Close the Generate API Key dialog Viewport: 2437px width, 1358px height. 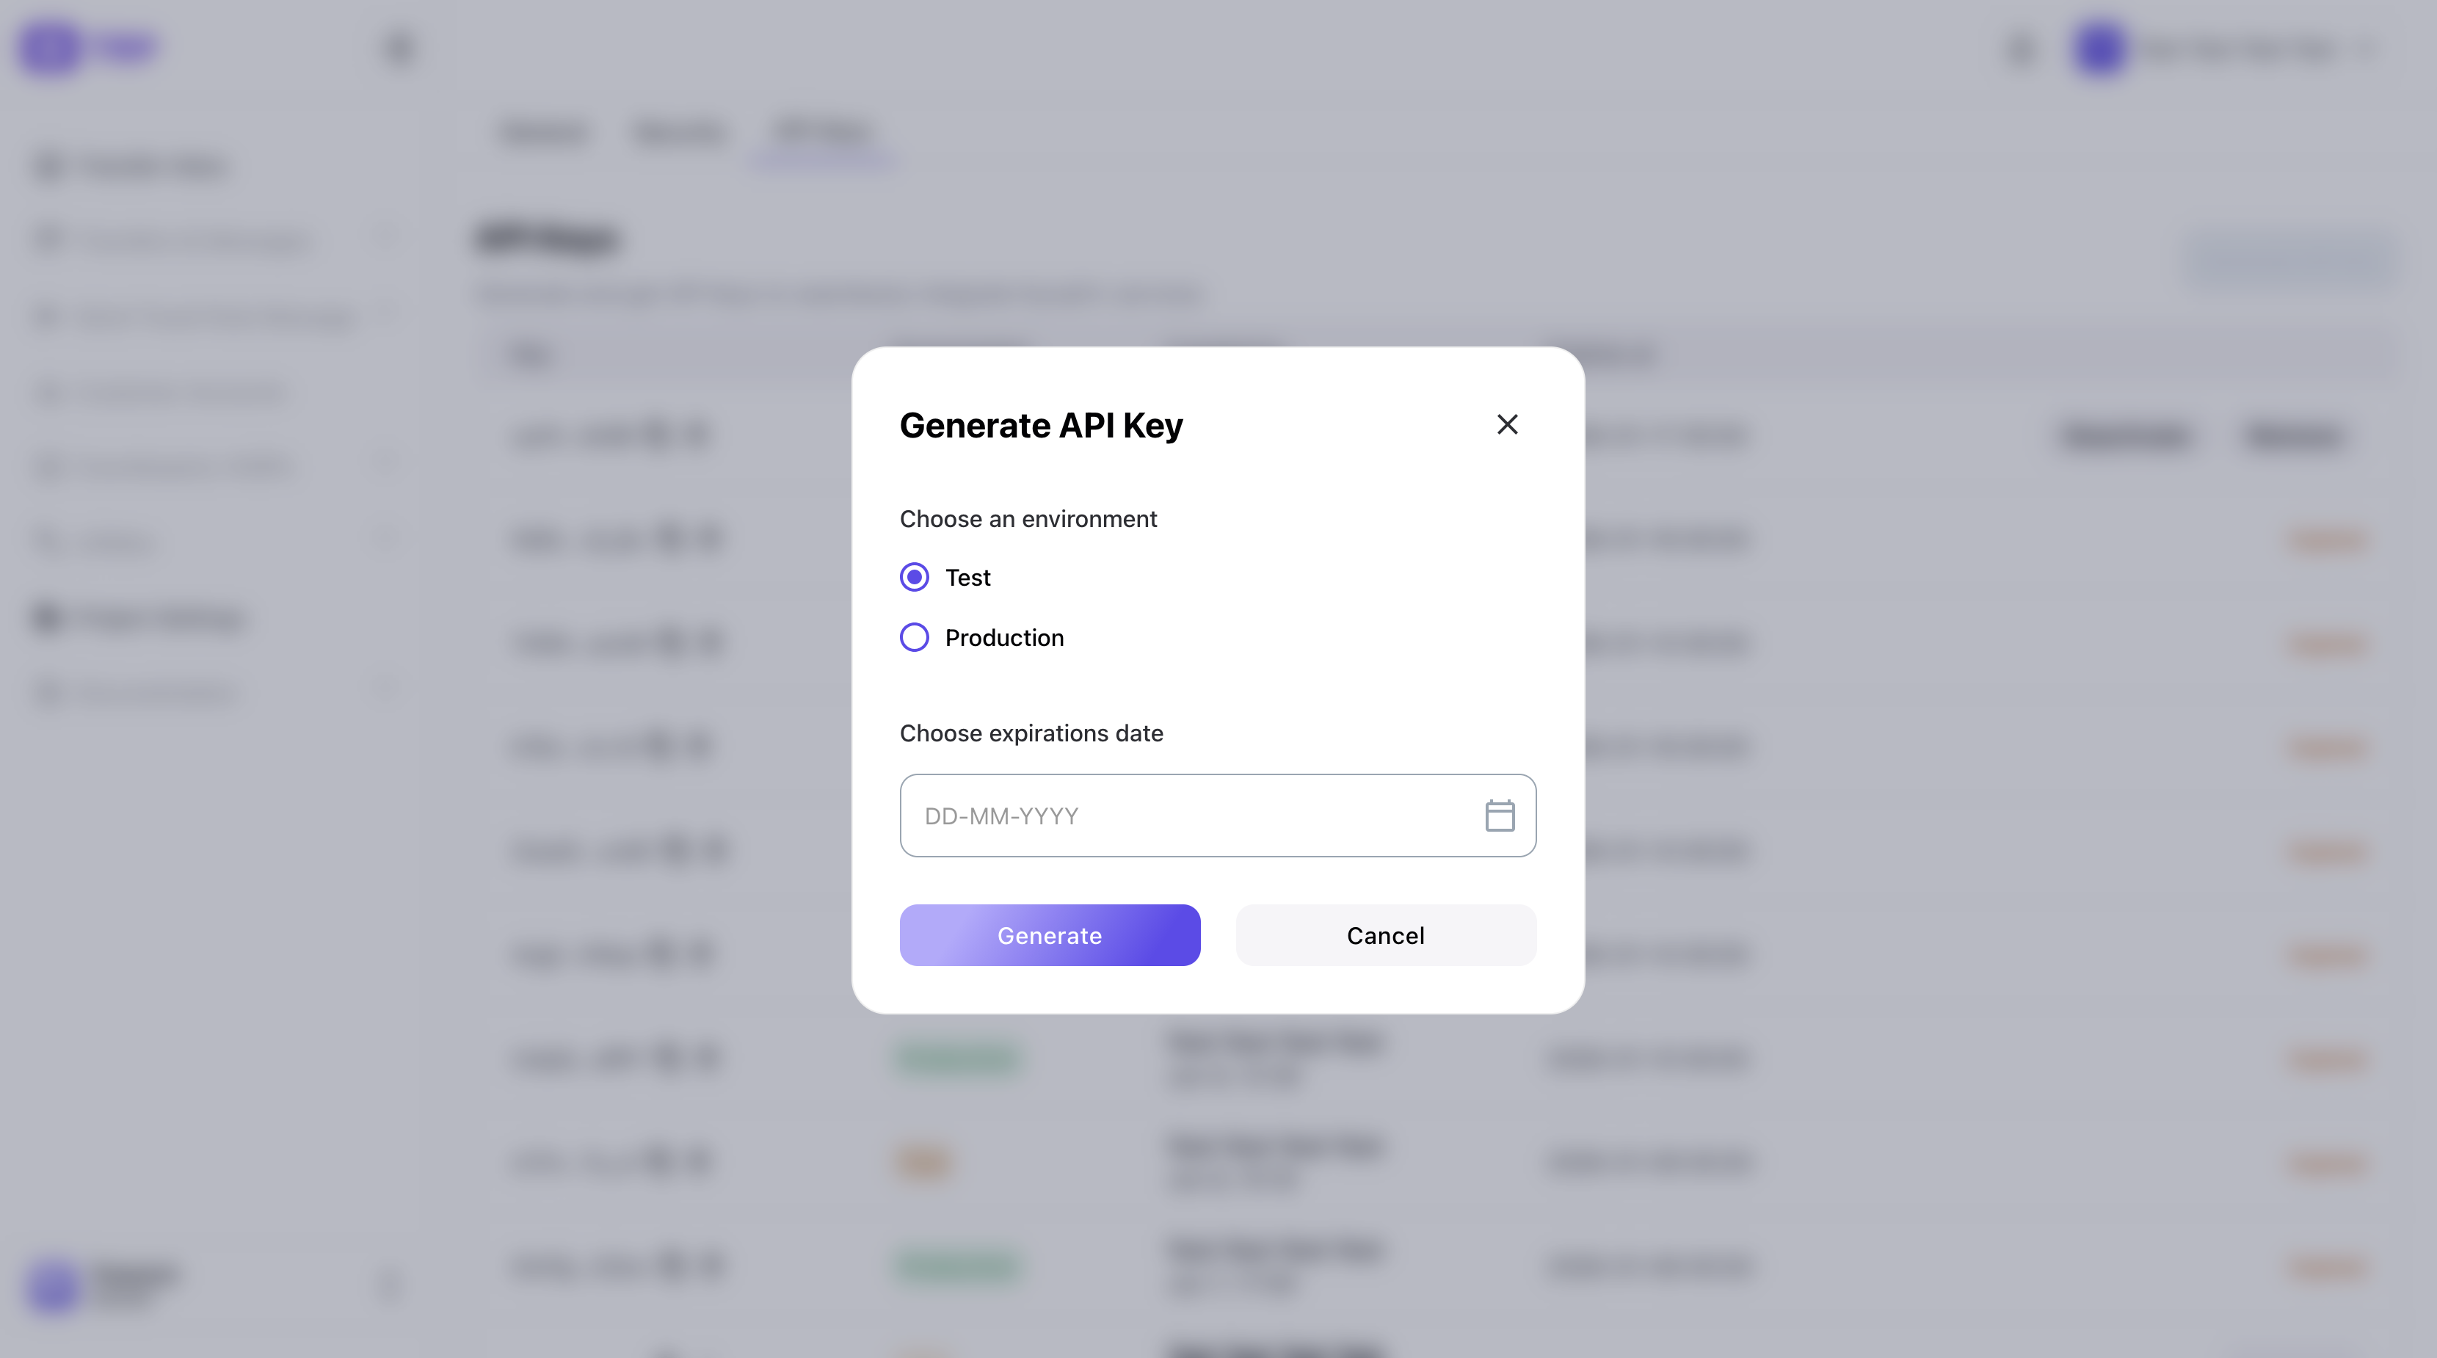pyautogui.click(x=1507, y=425)
